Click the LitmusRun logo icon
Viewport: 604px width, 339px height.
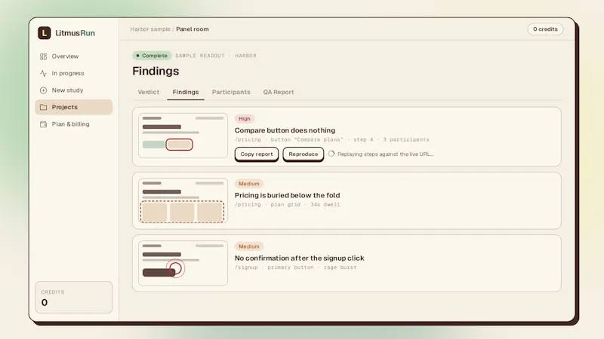pyautogui.click(x=45, y=33)
